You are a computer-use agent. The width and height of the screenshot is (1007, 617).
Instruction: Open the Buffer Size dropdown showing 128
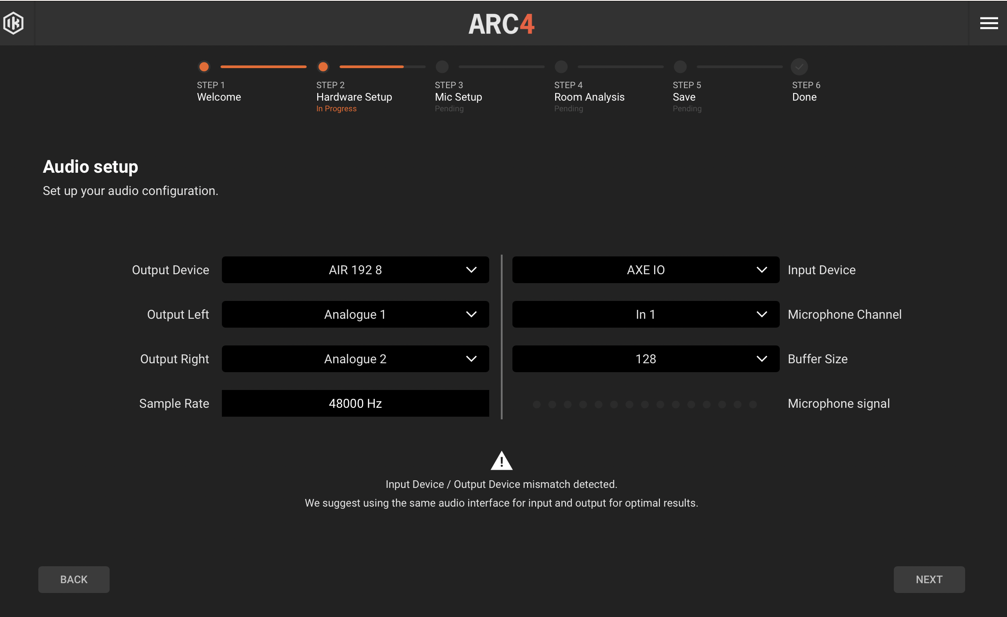pyautogui.click(x=646, y=359)
